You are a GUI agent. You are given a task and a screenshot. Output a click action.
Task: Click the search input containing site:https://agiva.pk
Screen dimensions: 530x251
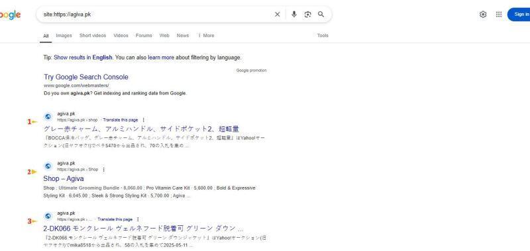156,14
